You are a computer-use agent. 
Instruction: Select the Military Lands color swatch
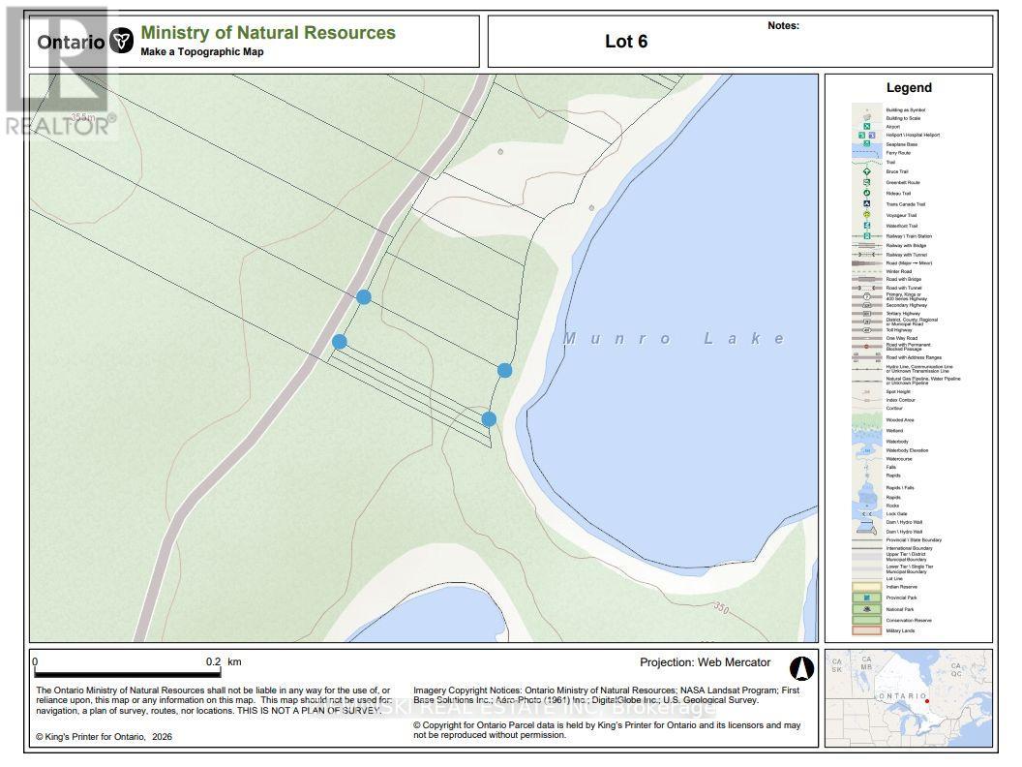point(866,629)
